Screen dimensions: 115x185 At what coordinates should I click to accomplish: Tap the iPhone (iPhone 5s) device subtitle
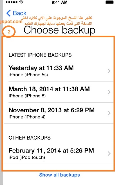coord(28,75)
